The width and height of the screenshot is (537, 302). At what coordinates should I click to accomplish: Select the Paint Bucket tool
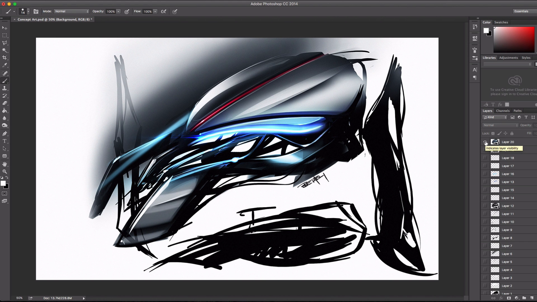[5, 111]
